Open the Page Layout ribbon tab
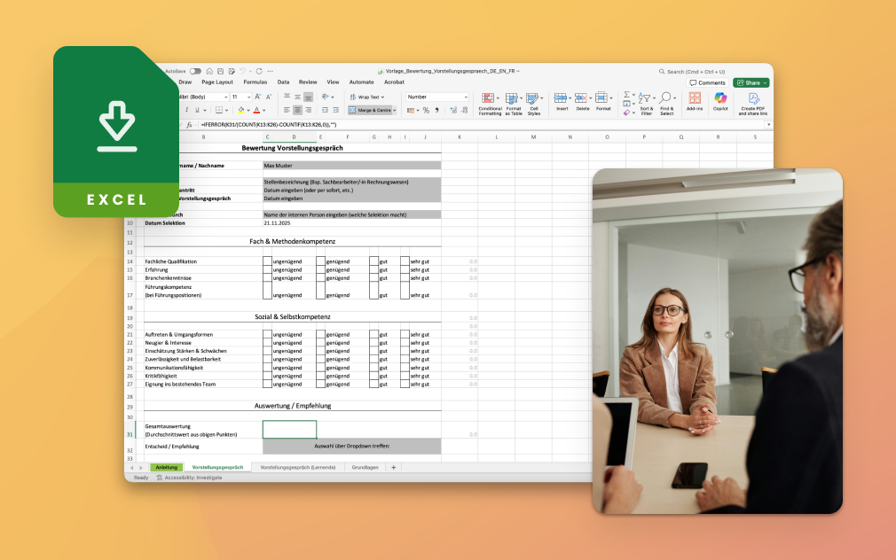The width and height of the screenshot is (896, 560). click(217, 82)
